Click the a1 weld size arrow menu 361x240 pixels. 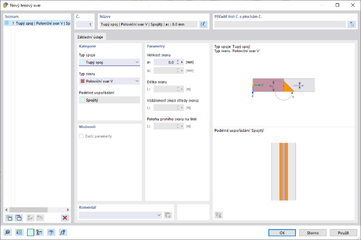[x=182, y=62]
